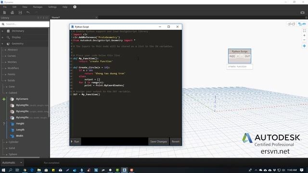Click the taskbar search icon

coord(11,170)
